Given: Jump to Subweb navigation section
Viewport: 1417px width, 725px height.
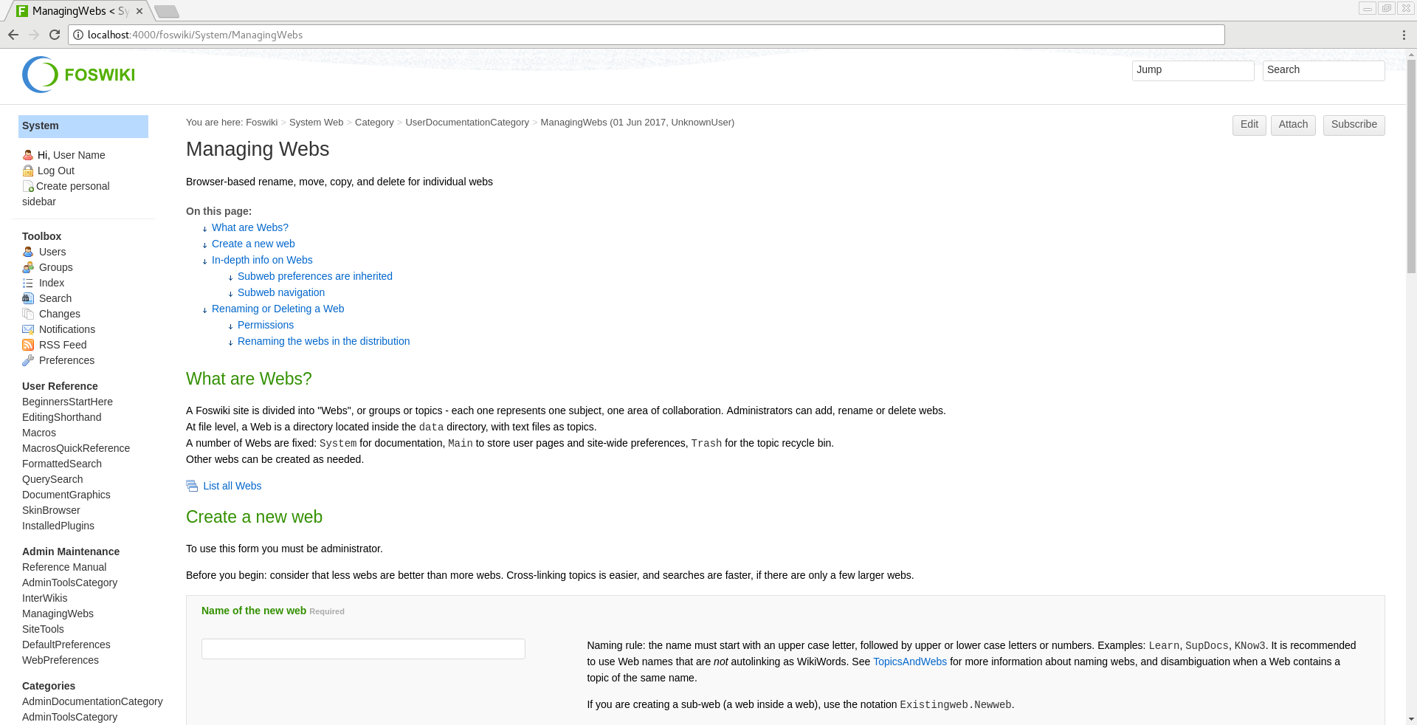Looking at the screenshot, I should pos(281,292).
